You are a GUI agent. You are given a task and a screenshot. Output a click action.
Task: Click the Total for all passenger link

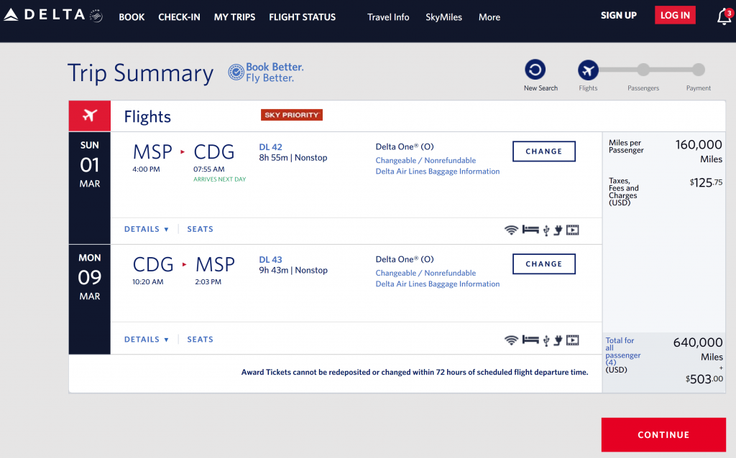click(x=623, y=351)
